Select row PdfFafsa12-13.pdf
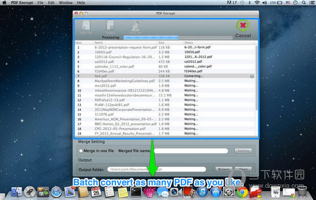Viewport: 316px width, 200px height. [x=165, y=100]
